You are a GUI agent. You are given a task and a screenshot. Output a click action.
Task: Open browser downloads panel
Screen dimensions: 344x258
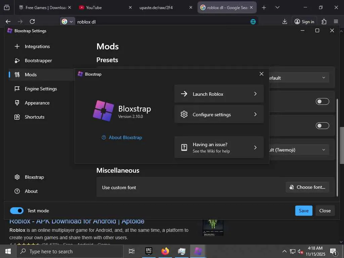point(285,21)
